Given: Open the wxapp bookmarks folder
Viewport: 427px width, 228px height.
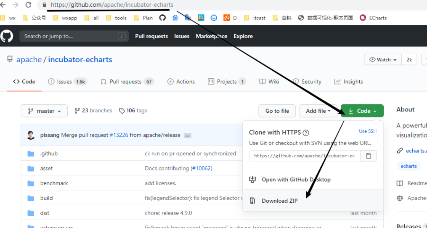Looking at the screenshot, I should 65,18.
